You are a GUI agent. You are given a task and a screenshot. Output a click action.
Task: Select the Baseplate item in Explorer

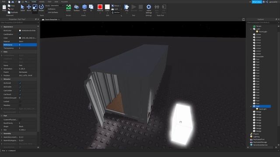click(259, 57)
